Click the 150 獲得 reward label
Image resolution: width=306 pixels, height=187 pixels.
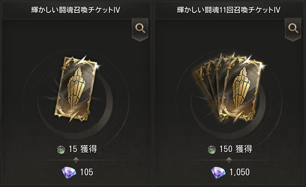(x=236, y=149)
